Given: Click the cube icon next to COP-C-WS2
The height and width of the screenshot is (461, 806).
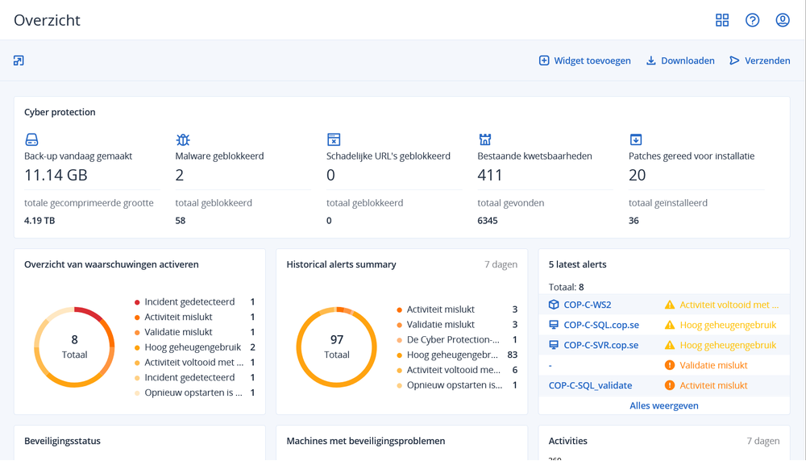Looking at the screenshot, I should point(554,305).
